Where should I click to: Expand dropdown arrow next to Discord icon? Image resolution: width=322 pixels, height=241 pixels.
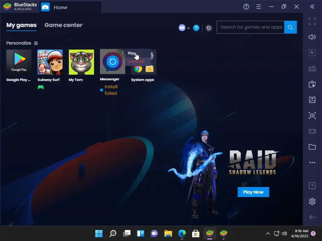(x=188, y=29)
